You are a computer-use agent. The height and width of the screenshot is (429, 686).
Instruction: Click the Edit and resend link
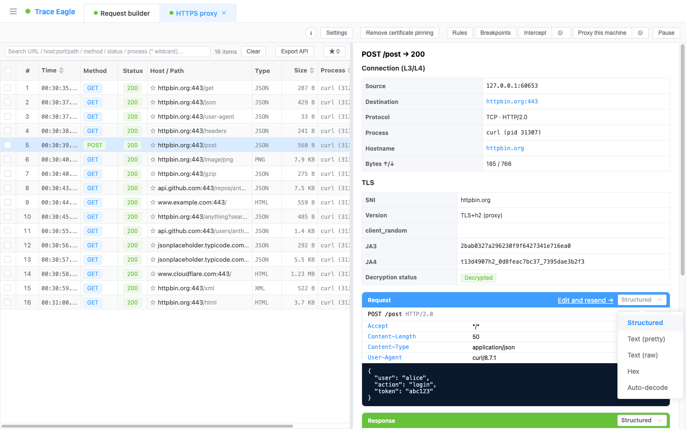pyautogui.click(x=585, y=300)
